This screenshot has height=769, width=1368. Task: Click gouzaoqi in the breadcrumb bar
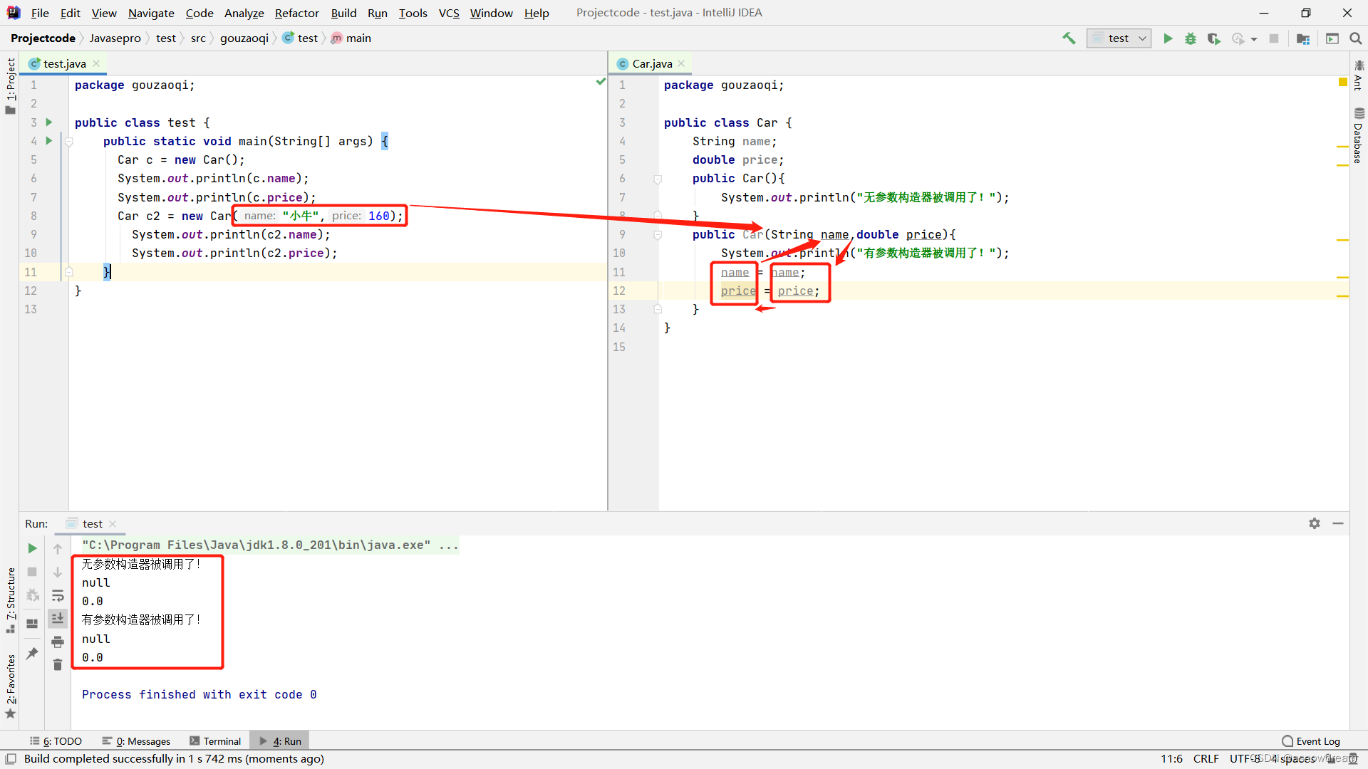pyautogui.click(x=244, y=38)
